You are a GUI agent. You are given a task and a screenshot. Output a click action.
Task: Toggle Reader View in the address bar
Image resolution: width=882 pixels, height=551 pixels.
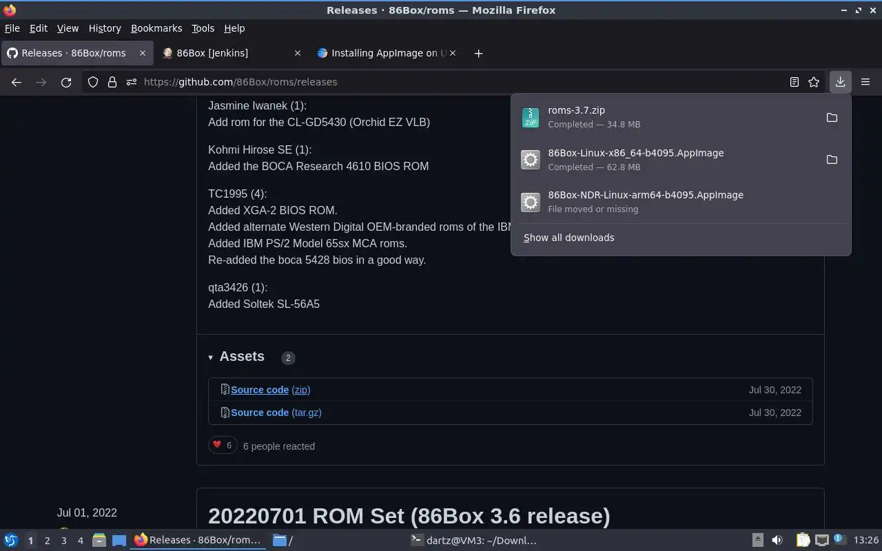(x=794, y=82)
